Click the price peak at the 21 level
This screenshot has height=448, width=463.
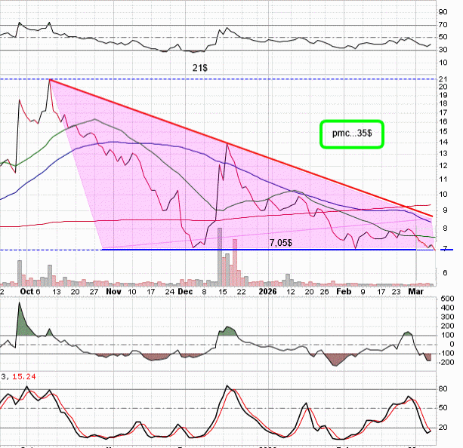coord(50,80)
